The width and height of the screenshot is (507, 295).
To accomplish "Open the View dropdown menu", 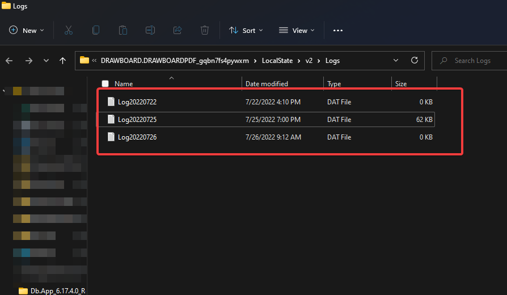I will click(x=297, y=31).
